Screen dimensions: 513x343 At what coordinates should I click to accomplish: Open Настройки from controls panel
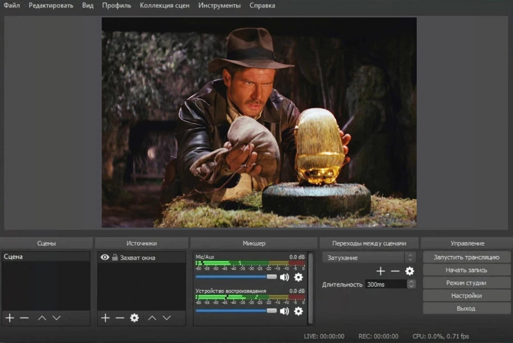point(467,296)
